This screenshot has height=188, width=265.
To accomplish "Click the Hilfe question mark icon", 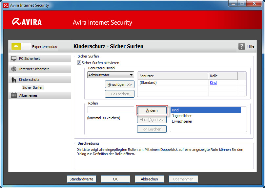I will pos(242,46).
